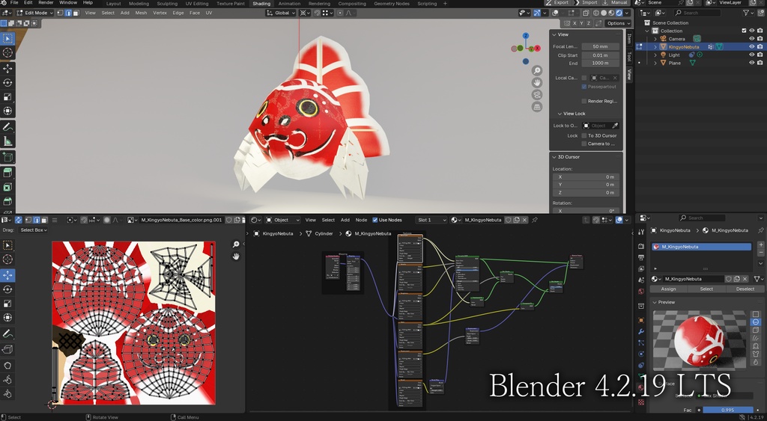The height and width of the screenshot is (421, 767).
Task: Select the Grab tool in UV editor
Action: [x=7, y=366]
